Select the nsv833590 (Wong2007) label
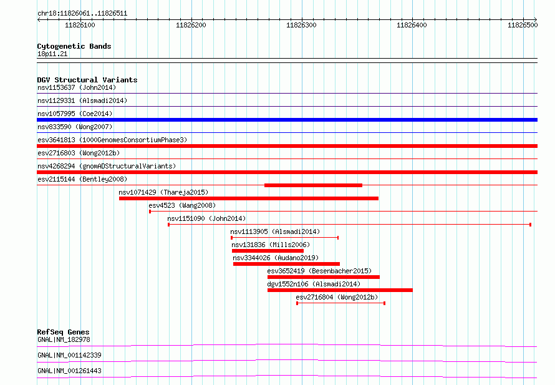This screenshot has width=555, height=385. pos(75,127)
